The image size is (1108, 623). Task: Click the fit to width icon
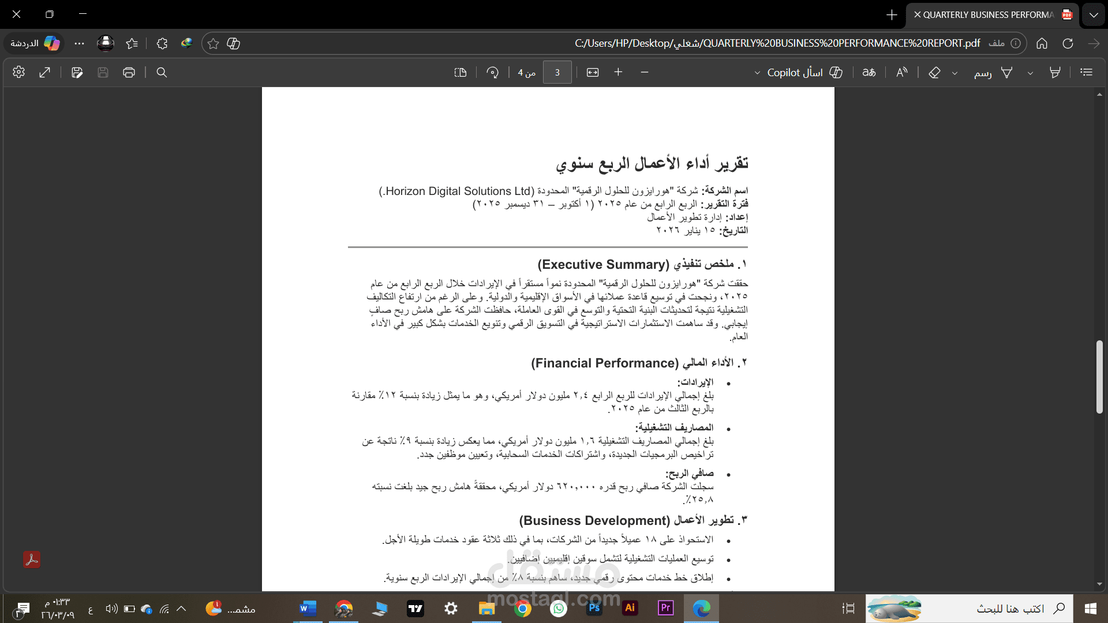click(x=593, y=72)
